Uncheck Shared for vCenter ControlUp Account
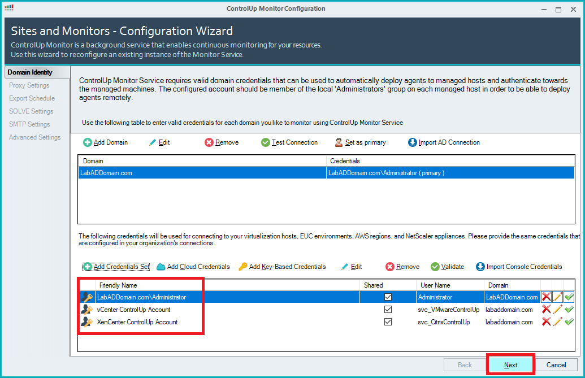Screen dimensions: 585x378 (x=388, y=310)
